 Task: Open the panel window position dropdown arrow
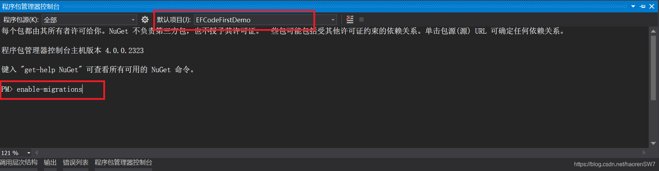click(633, 6)
